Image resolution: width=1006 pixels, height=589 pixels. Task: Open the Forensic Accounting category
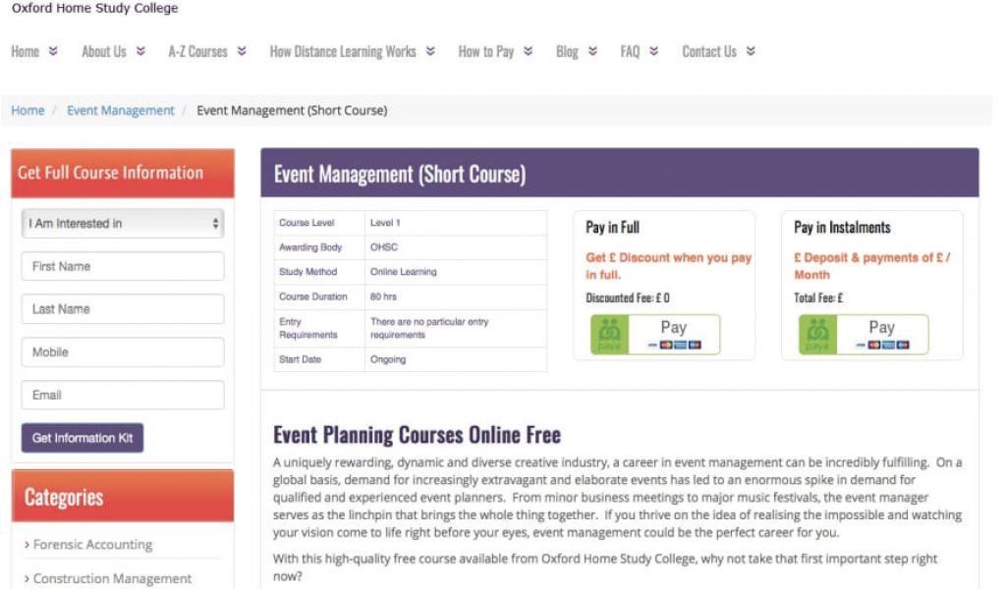92,545
